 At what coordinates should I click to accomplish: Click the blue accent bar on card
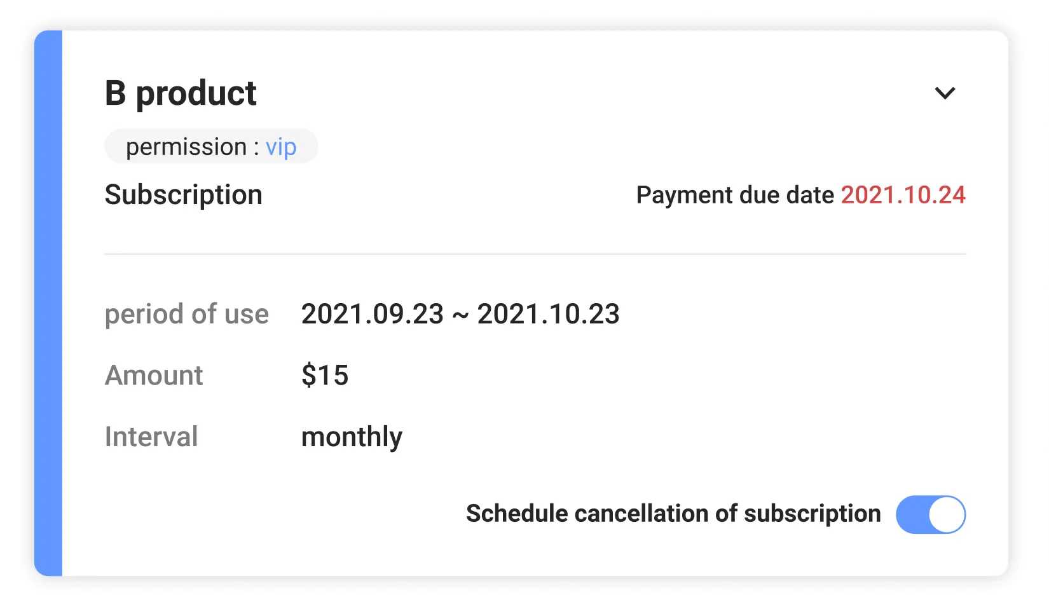tap(48, 303)
